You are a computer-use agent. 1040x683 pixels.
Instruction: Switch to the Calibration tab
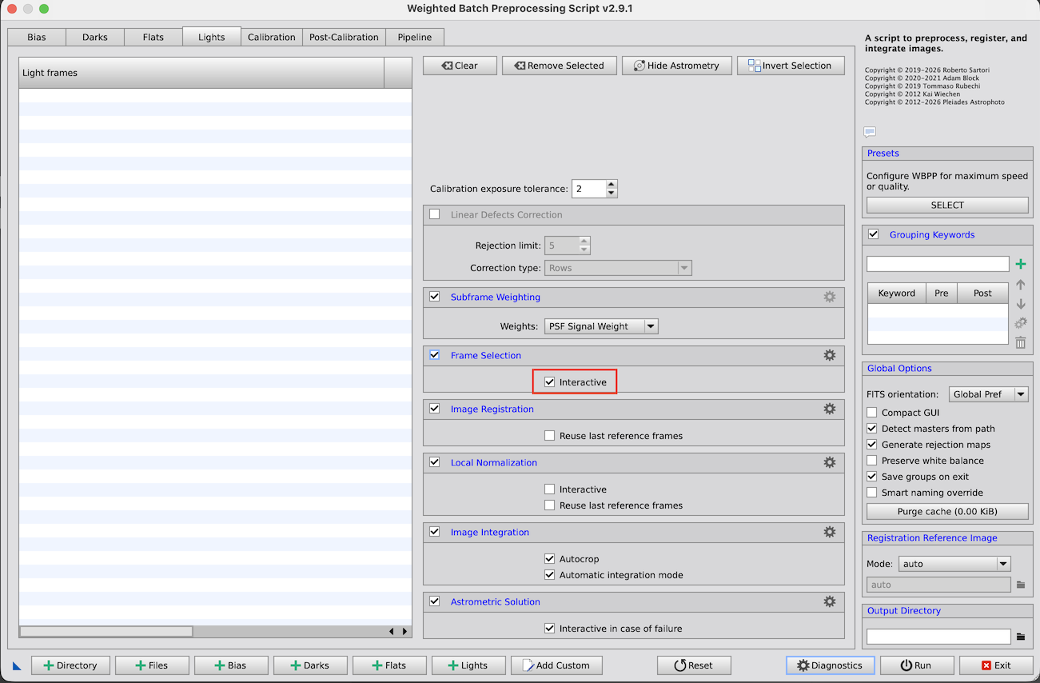tap(271, 37)
